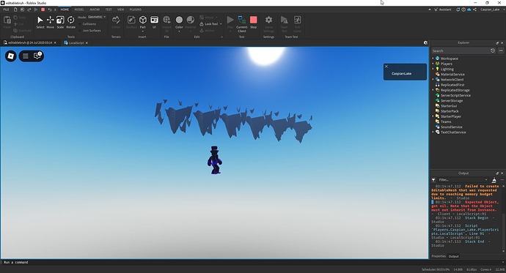The width and height of the screenshot is (506, 273).
Task: Stop the running playtest
Action: click(x=253, y=22)
